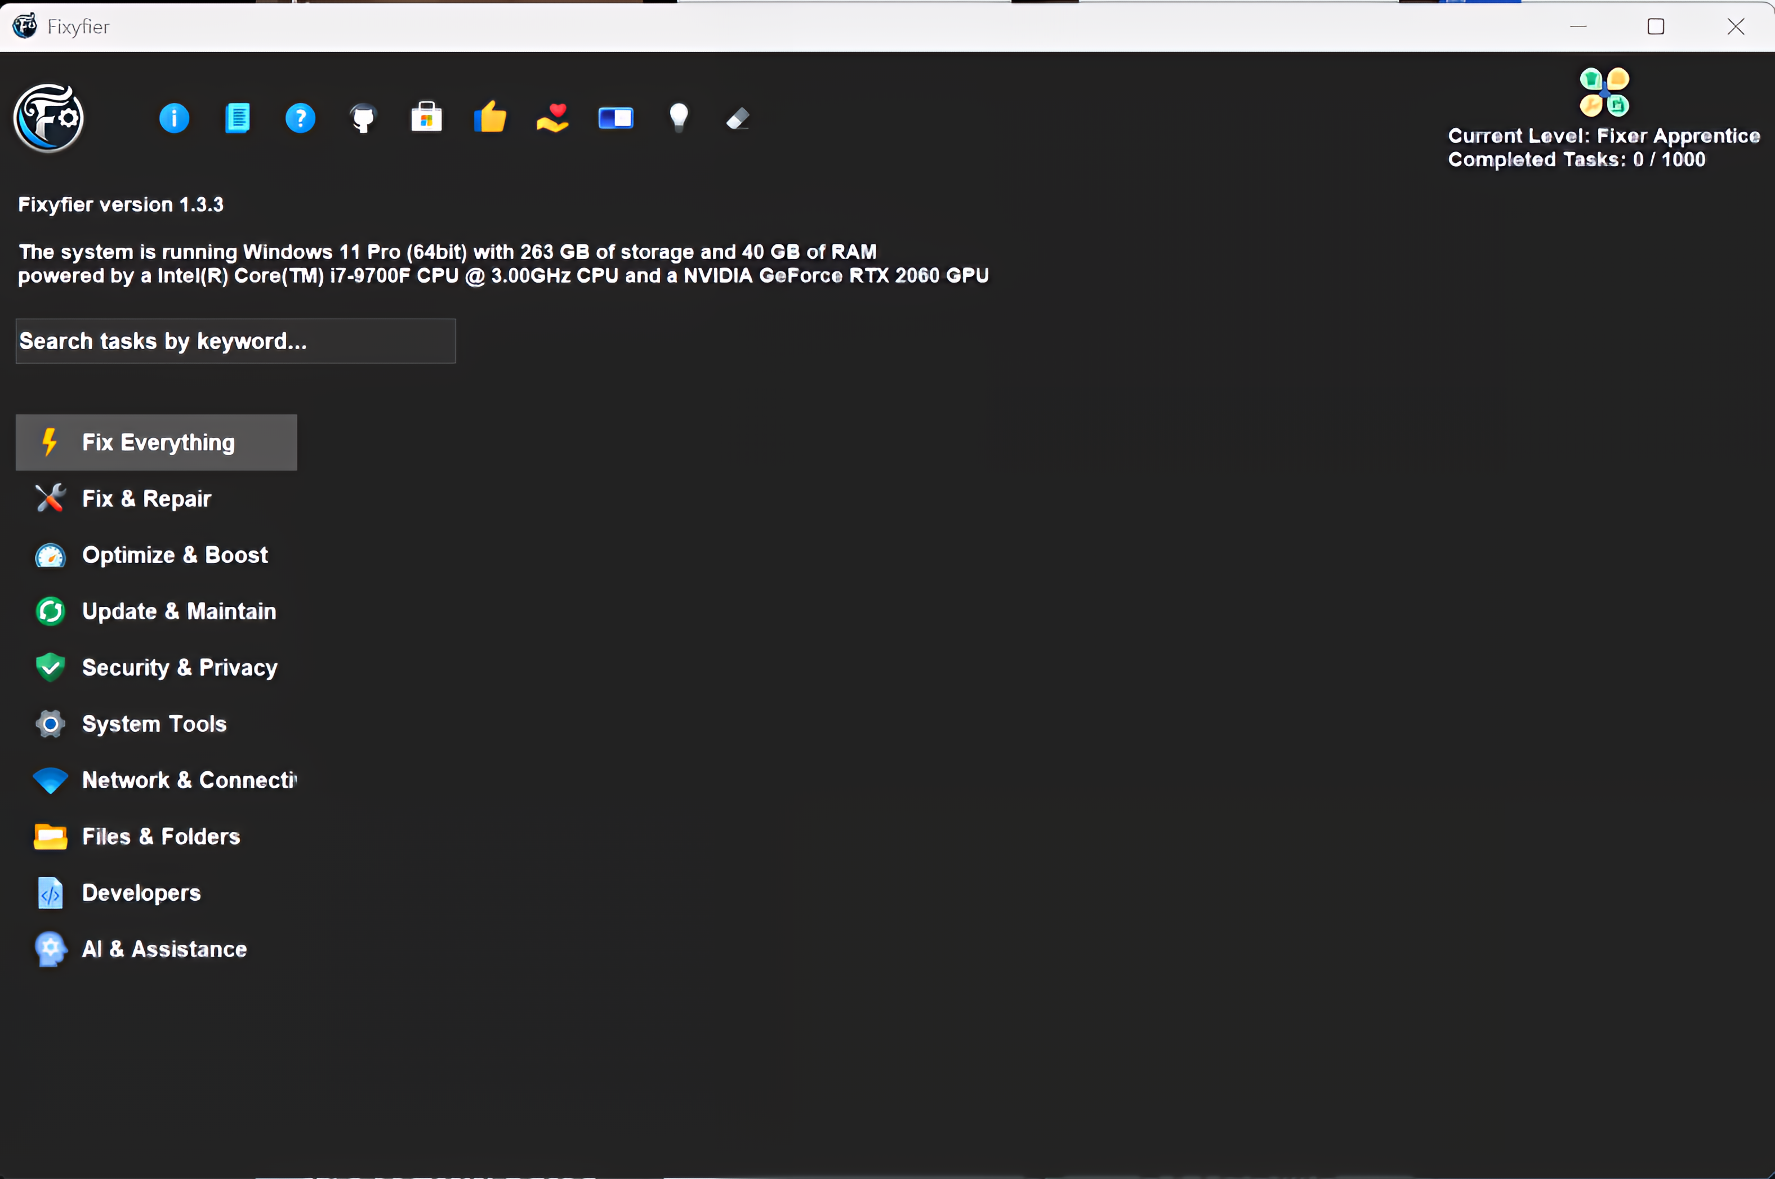Select Security & Privacy category
Screen dimensions: 1775x1179
click(x=179, y=668)
